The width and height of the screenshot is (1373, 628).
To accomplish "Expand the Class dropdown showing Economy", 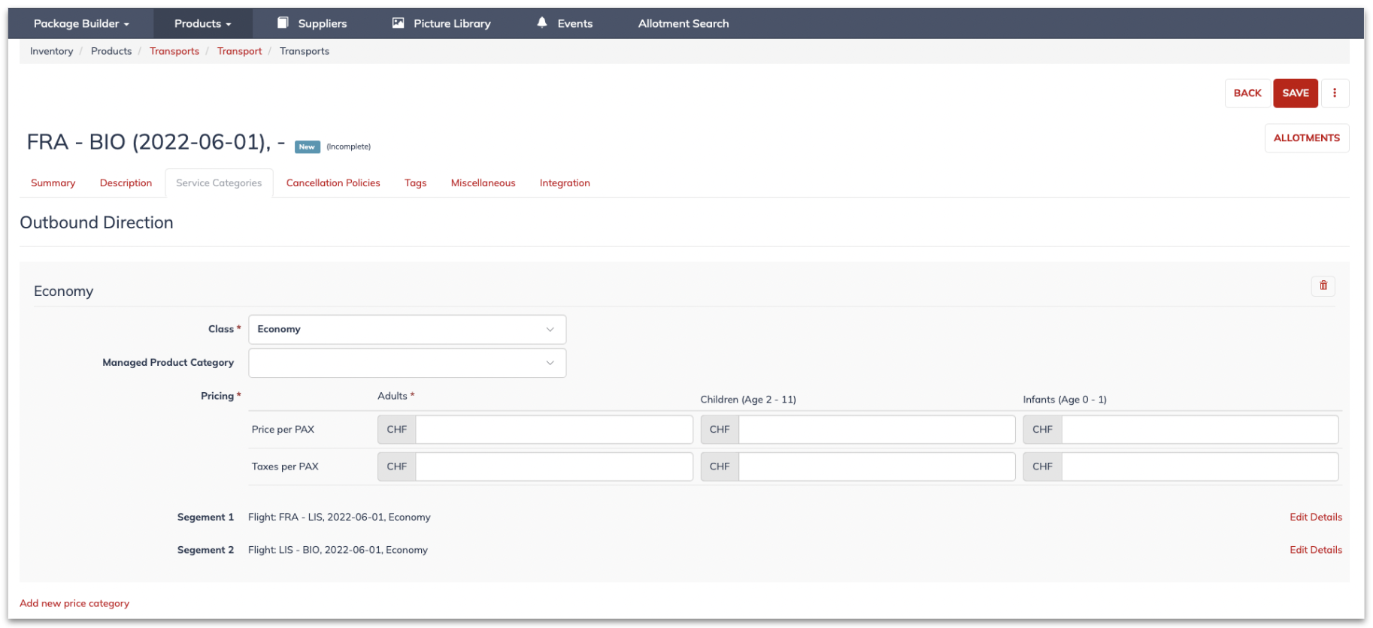I will (407, 329).
